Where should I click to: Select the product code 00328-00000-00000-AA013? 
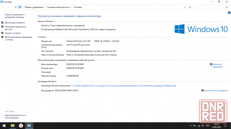67,91
